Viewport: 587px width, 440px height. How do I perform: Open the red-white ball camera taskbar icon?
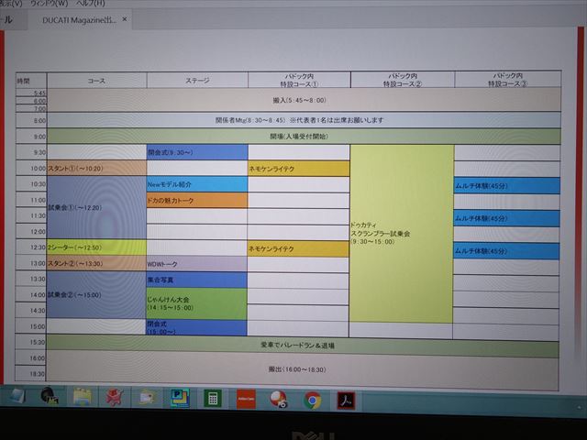click(x=279, y=400)
